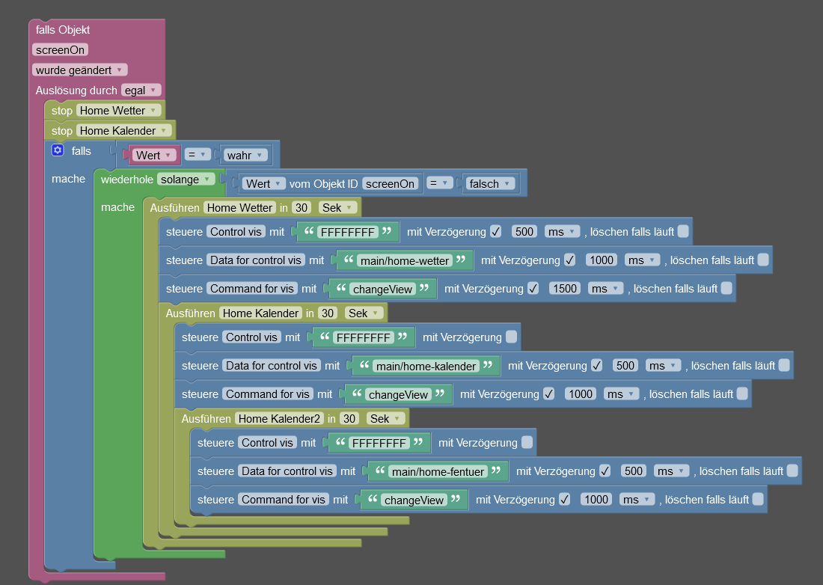Select 'Data for control vis' object in main/home-fentuer row
This screenshot has height=585, width=823.
pyautogui.click(x=287, y=471)
